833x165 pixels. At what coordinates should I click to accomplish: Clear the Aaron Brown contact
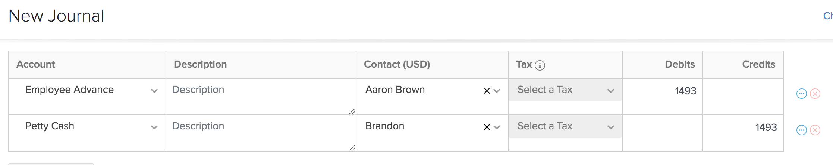[487, 91]
